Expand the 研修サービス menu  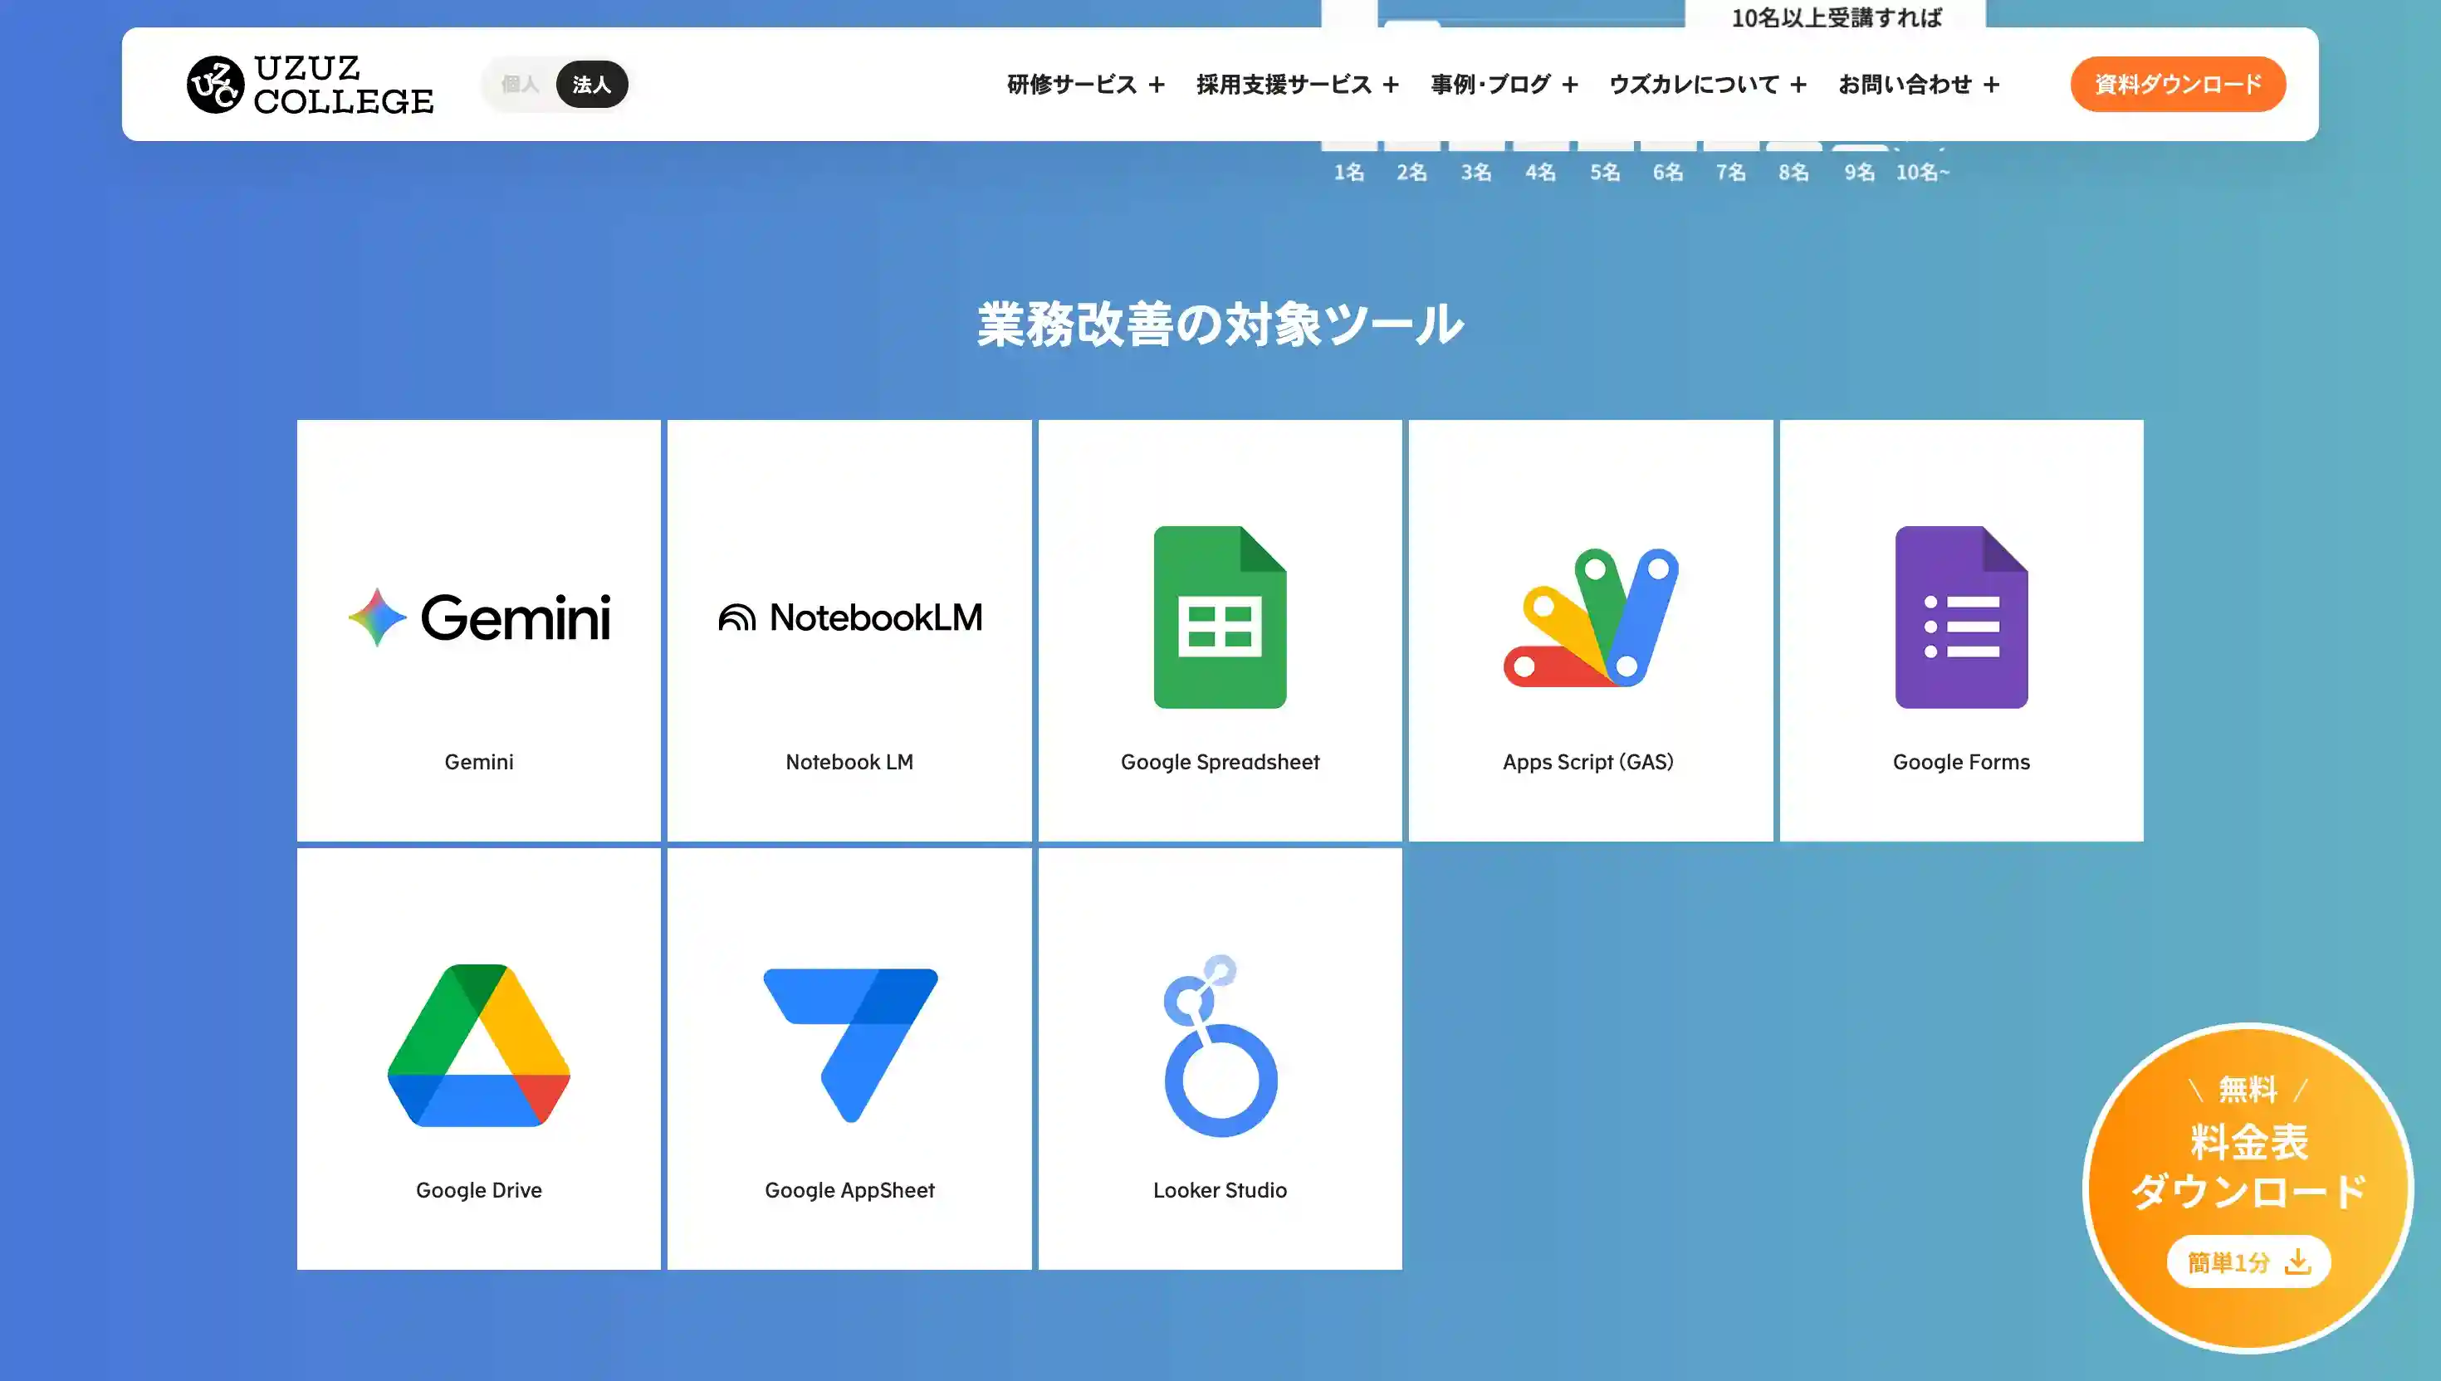click(x=1085, y=85)
